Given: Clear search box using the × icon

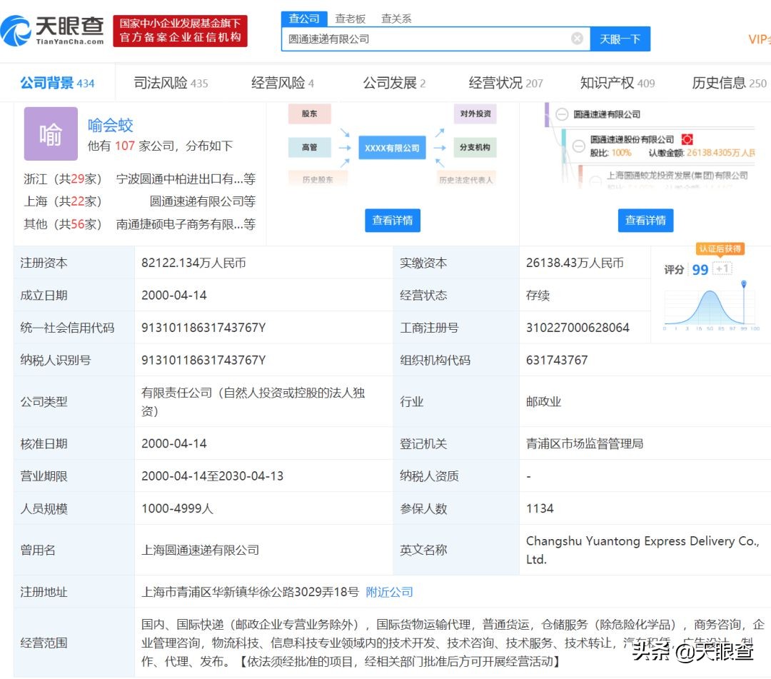Looking at the screenshot, I should pyautogui.click(x=577, y=39).
